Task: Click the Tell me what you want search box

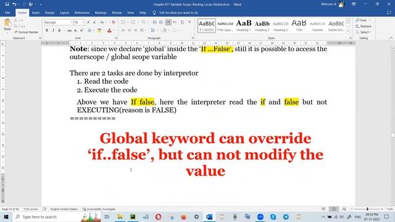Action: (178, 12)
